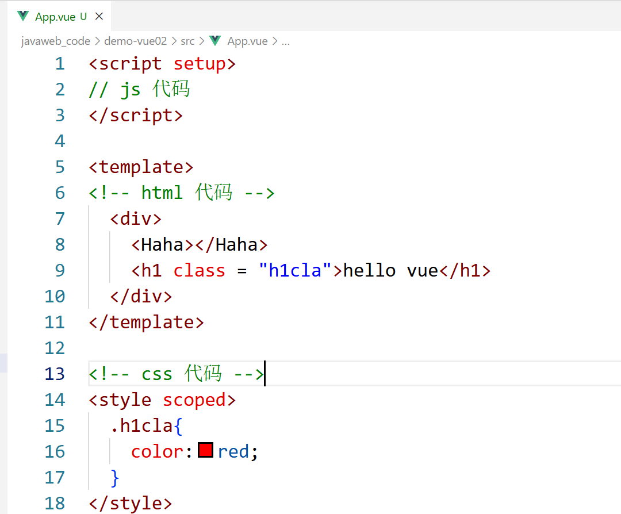Viewport: 621px width, 514px height.
Task: Click the <Haha></Haha> component tag
Action: (200, 245)
